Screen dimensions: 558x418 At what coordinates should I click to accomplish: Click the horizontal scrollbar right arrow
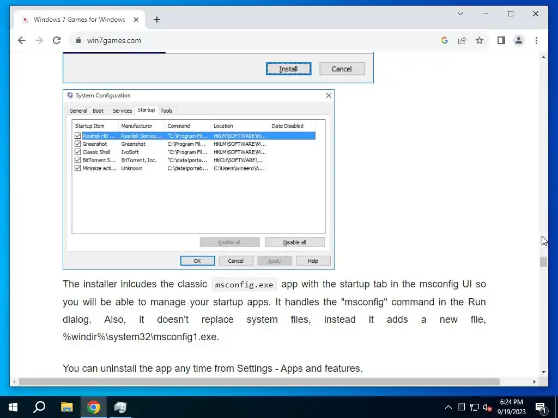tap(535, 382)
